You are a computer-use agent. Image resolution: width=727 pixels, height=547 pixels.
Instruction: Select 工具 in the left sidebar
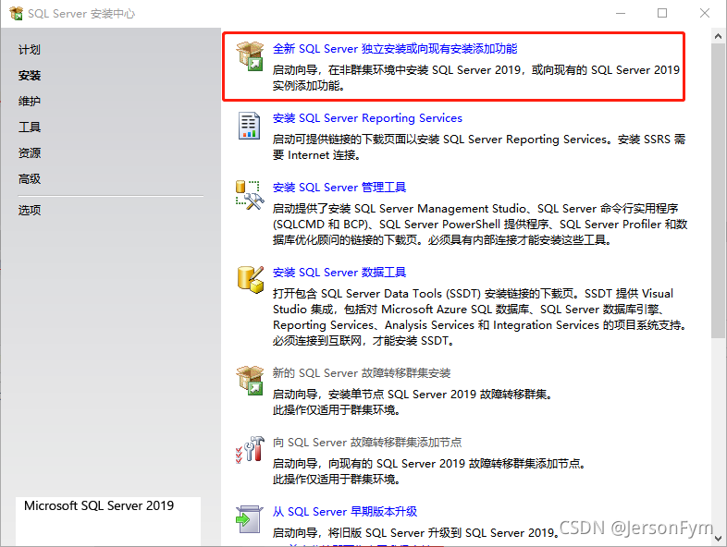pos(30,127)
